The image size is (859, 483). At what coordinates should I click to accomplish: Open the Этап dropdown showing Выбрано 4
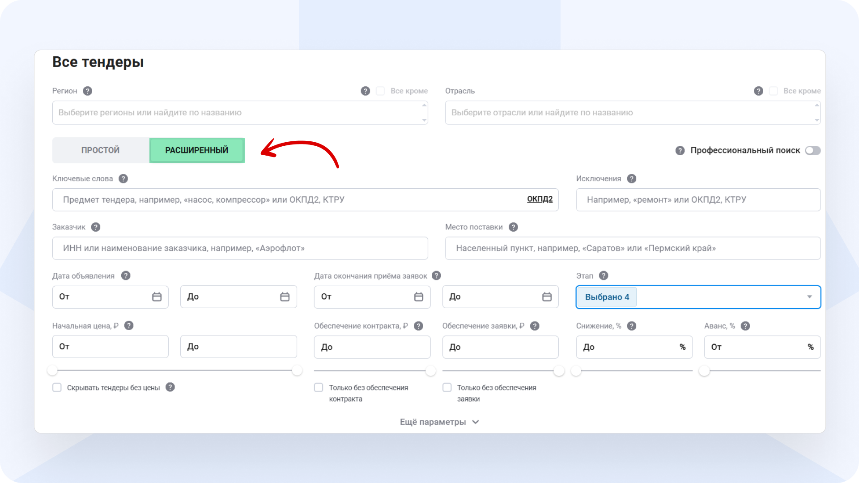click(809, 297)
